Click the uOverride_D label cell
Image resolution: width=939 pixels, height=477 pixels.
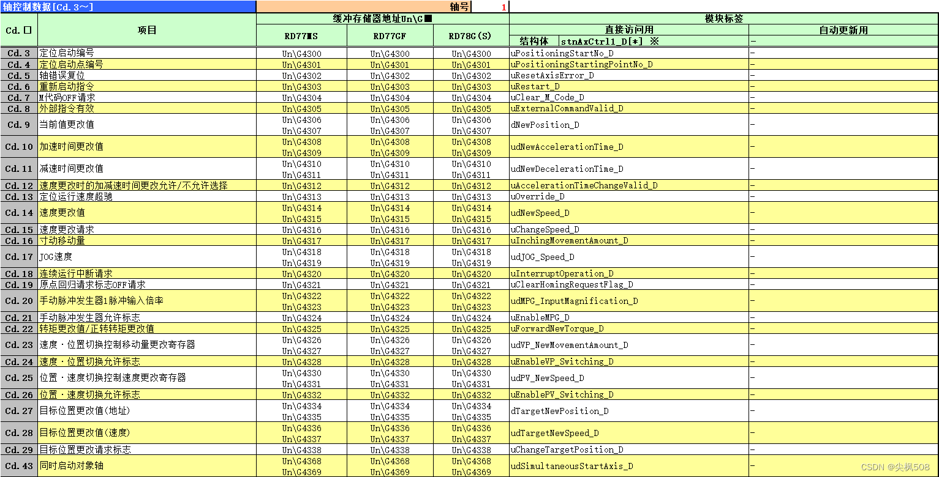click(x=629, y=196)
